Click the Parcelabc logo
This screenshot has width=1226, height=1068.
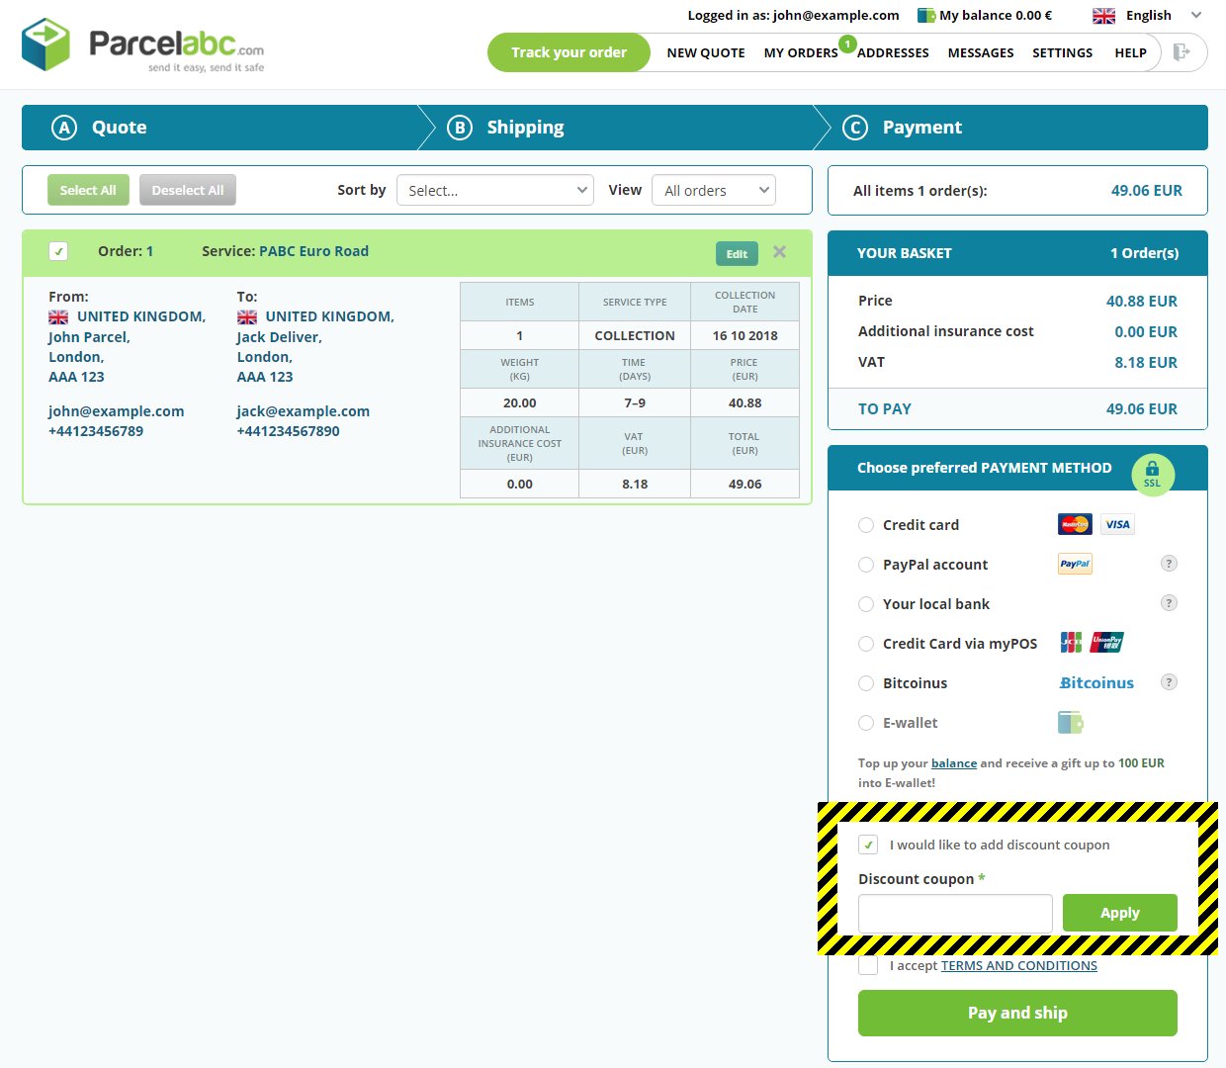(x=143, y=45)
